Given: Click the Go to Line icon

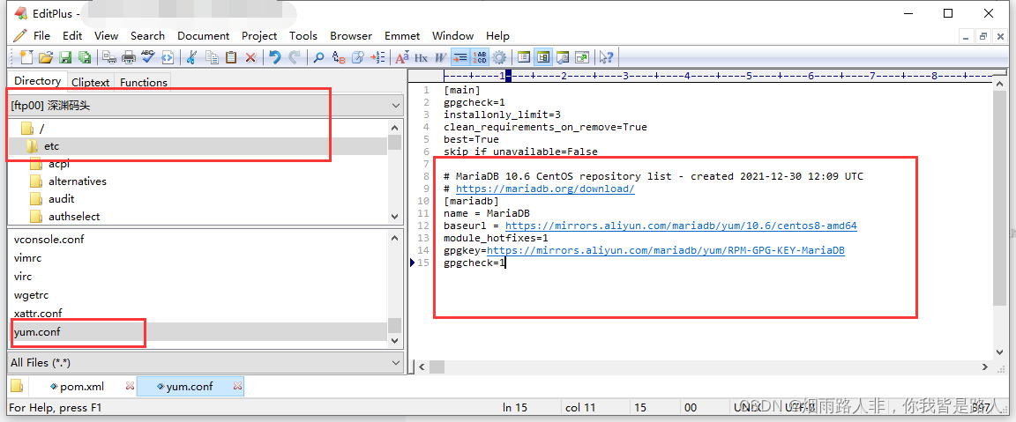Looking at the screenshot, I should point(377,57).
